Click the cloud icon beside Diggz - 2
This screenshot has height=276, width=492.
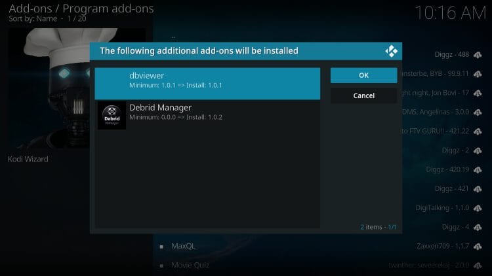(x=478, y=151)
